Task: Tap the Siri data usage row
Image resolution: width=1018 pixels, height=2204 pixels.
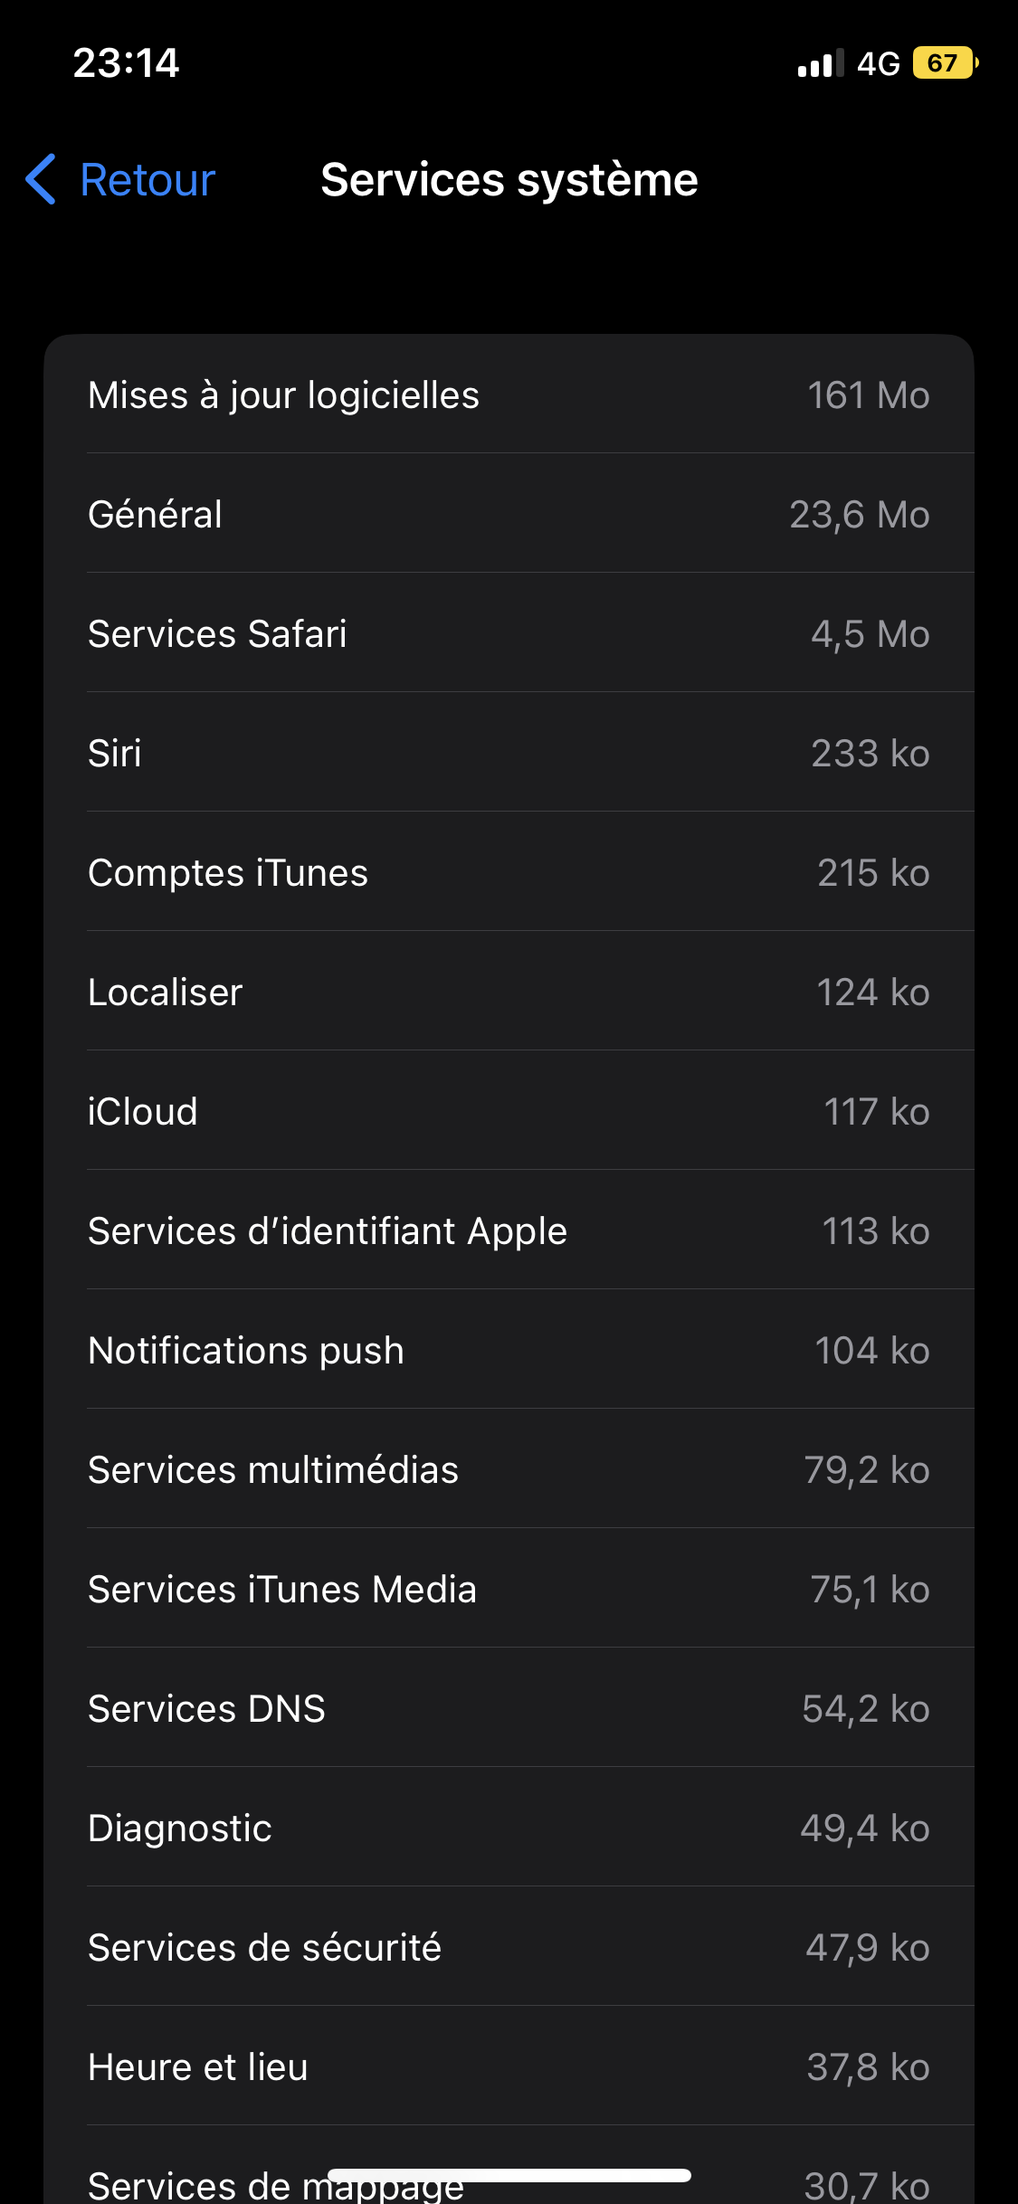Action: (x=509, y=754)
